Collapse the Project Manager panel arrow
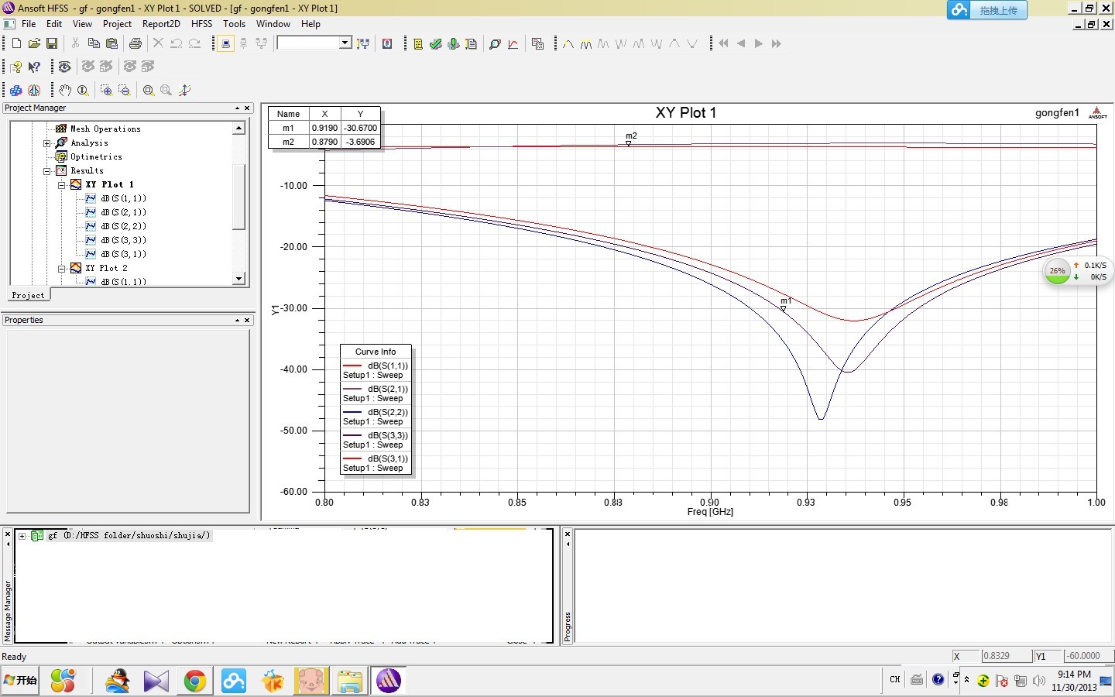Screen dimensions: 1115x697 (238, 108)
